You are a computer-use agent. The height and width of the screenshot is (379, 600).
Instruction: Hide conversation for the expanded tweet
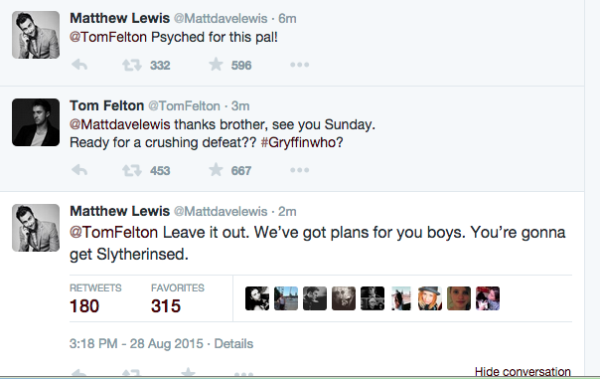tap(523, 371)
